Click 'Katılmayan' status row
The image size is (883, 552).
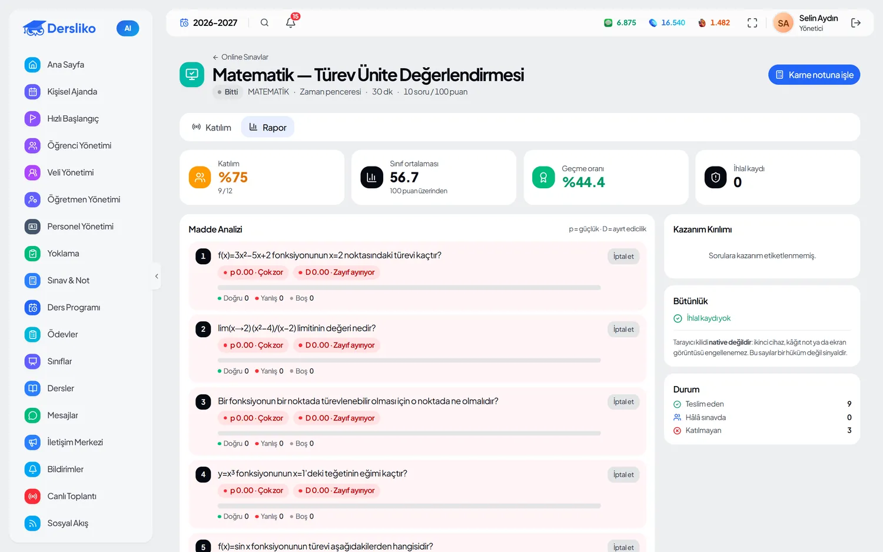click(x=762, y=431)
